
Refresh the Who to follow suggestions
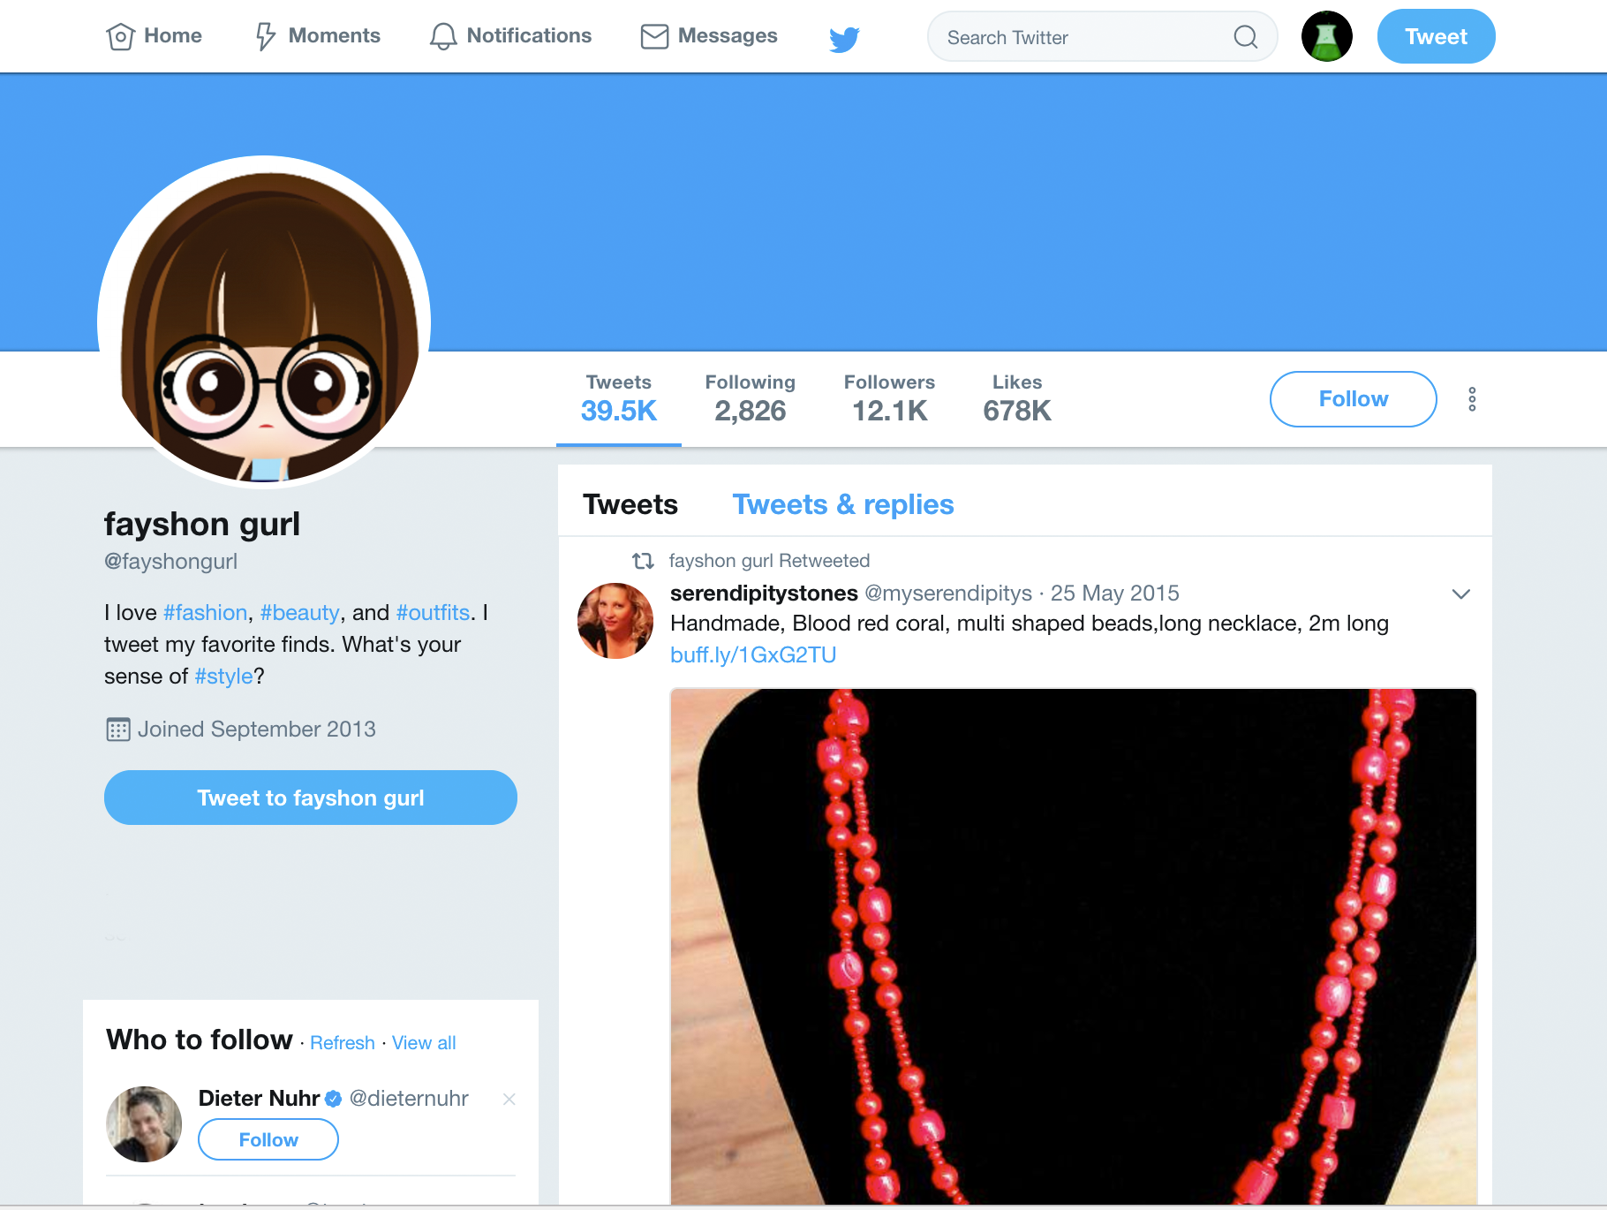point(343,1042)
